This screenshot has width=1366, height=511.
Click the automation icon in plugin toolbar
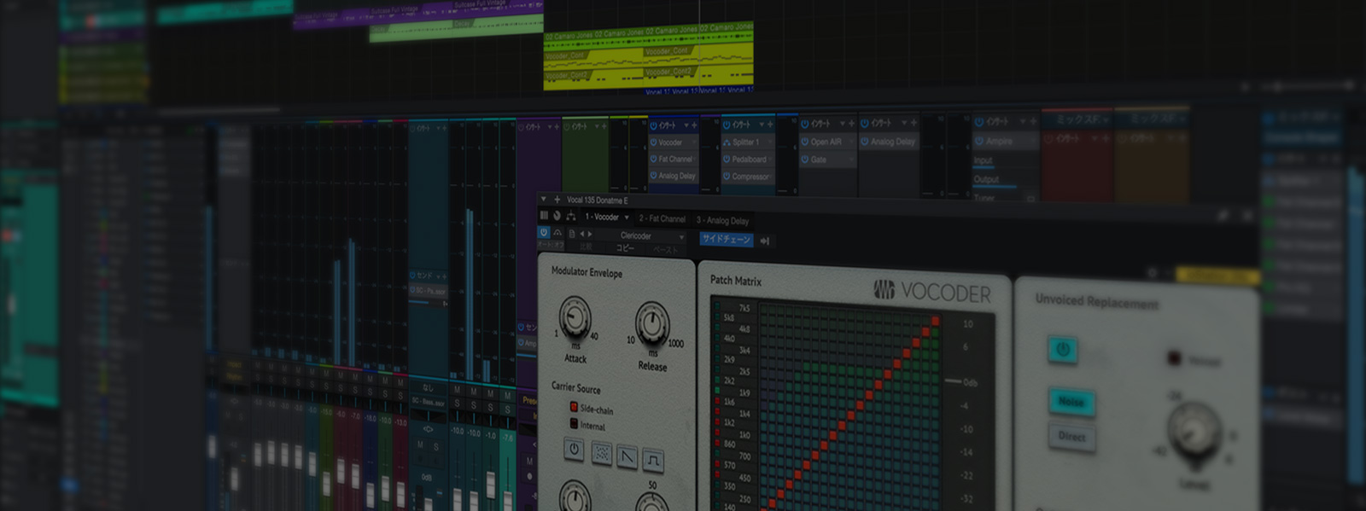point(558,233)
